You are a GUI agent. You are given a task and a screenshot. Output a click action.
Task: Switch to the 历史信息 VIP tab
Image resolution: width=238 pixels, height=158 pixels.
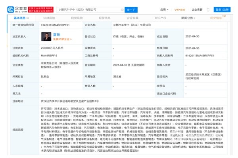[x=218, y=18]
